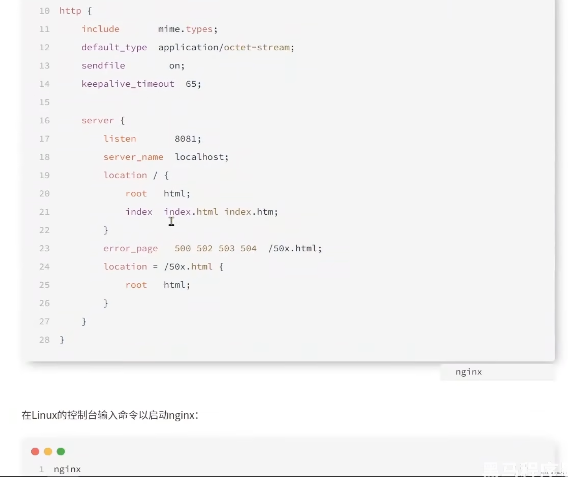Screen dimensions: 568x477
Task: Click the '65;' timeout value
Action: coord(193,84)
